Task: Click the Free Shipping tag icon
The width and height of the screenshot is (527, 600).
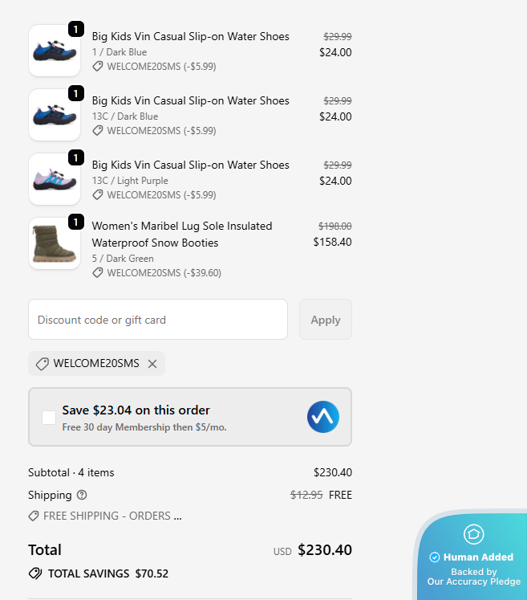Action: 34,516
